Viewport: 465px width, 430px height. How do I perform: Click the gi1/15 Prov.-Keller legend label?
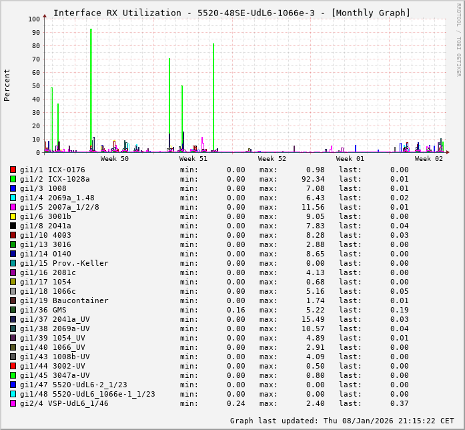64,263
